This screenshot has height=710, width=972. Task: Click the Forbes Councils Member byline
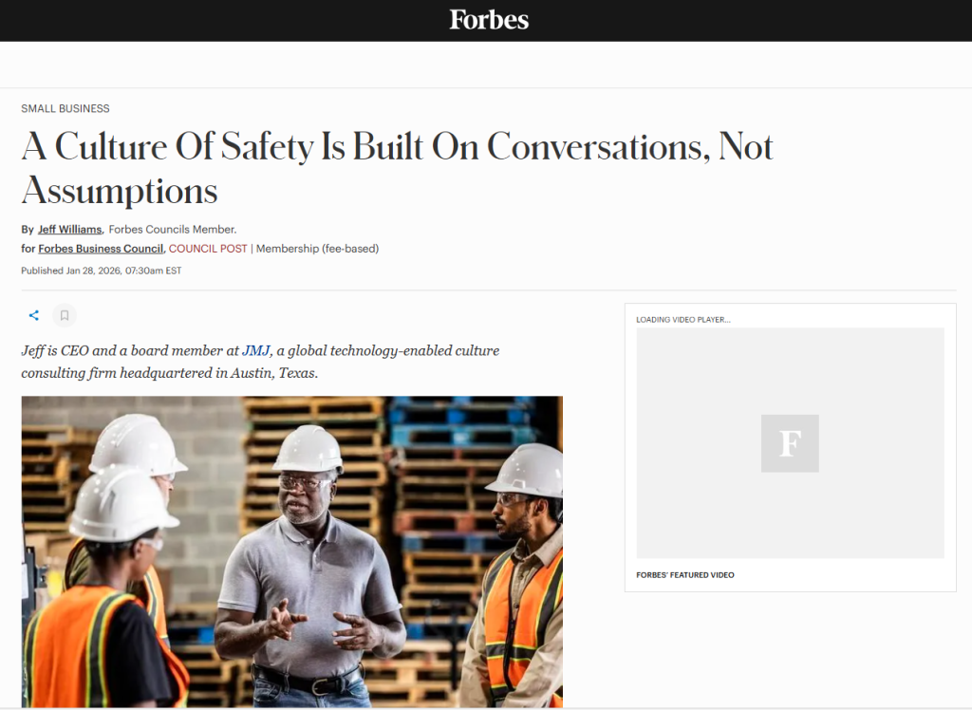[171, 229]
